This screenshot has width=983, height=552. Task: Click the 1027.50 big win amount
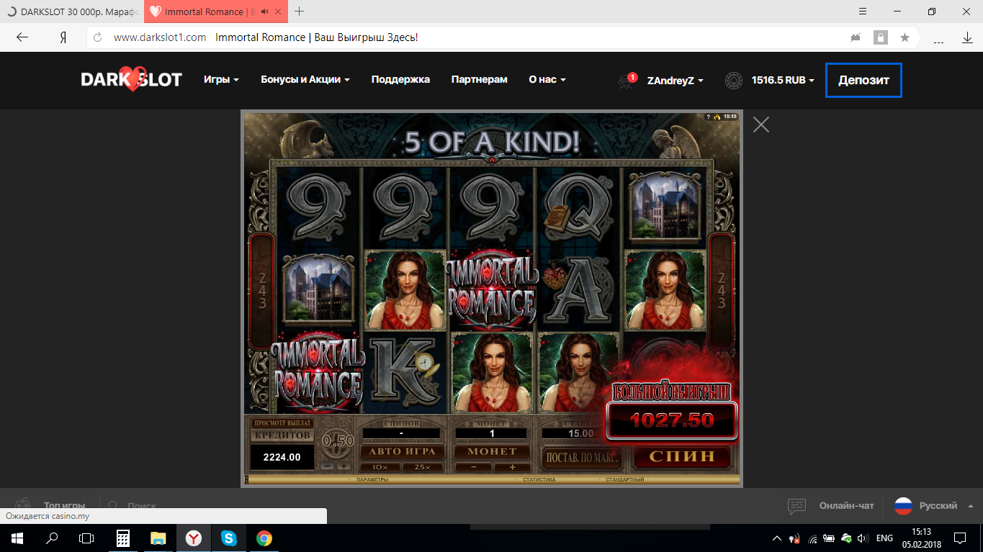tap(672, 420)
